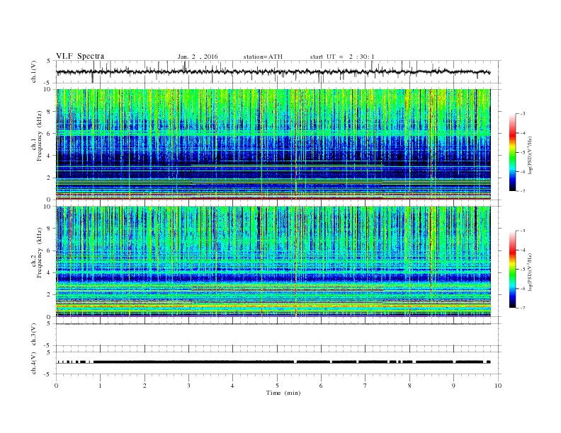Click the ch.1 spectrogram color scale bar
The width and height of the screenshot is (561, 433).
512,152
